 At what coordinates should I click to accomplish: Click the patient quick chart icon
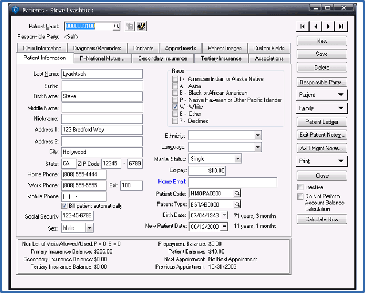click(130, 26)
